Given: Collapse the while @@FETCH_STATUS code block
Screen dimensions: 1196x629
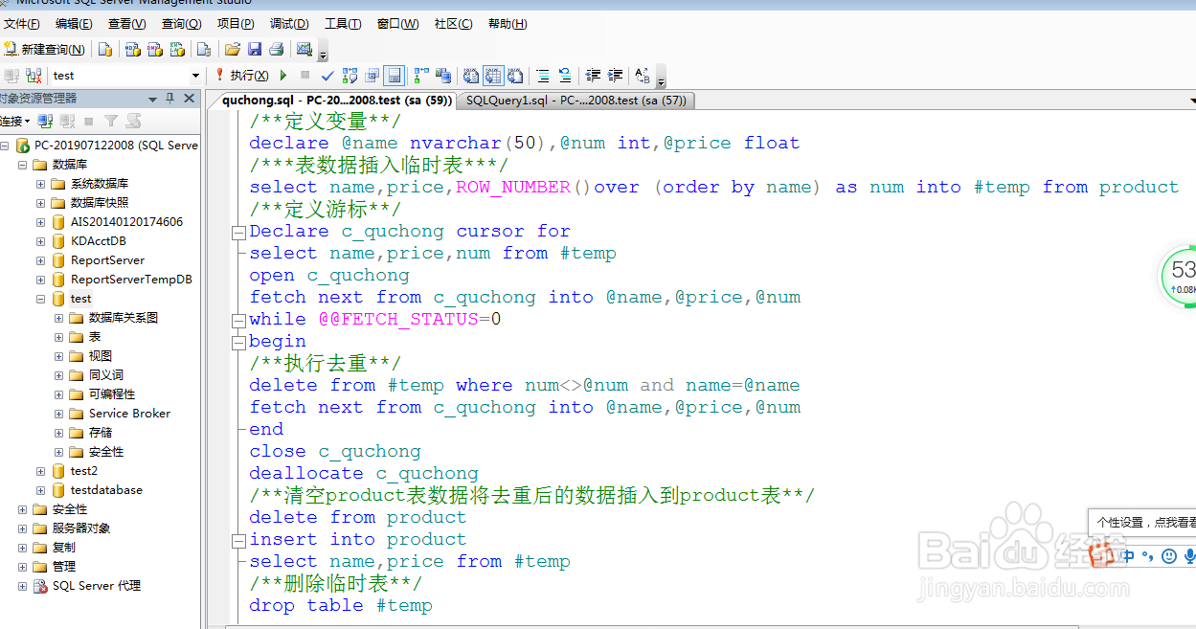Looking at the screenshot, I should click(239, 320).
